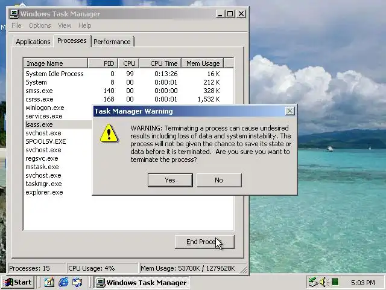Open the Options menu
The image size is (386, 290).
(x=40, y=25)
